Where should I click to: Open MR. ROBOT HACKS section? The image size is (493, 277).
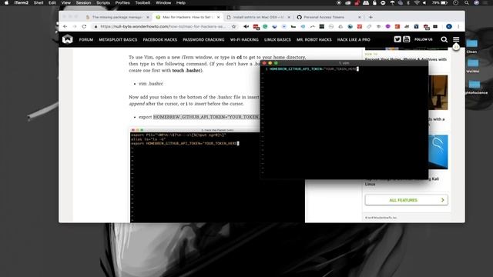(x=314, y=40)
